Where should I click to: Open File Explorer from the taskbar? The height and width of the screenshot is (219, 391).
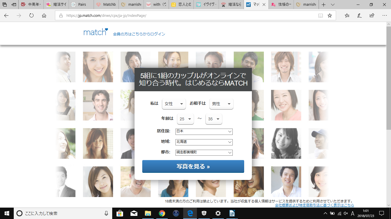point(148,213)
